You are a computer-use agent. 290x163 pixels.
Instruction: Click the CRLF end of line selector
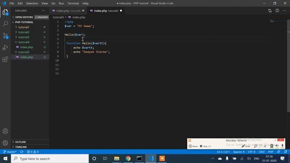click(x=261, y=152)
